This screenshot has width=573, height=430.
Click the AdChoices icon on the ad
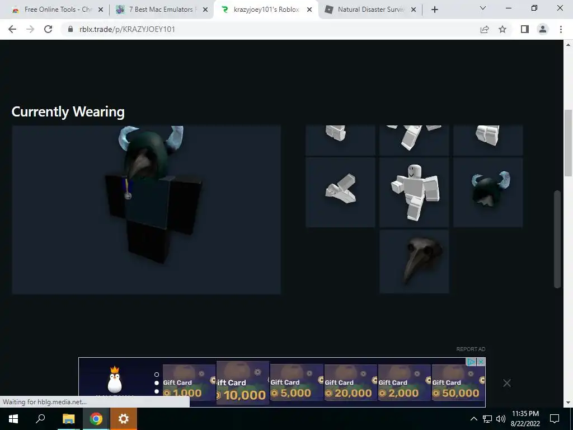[x=471, y=362]
